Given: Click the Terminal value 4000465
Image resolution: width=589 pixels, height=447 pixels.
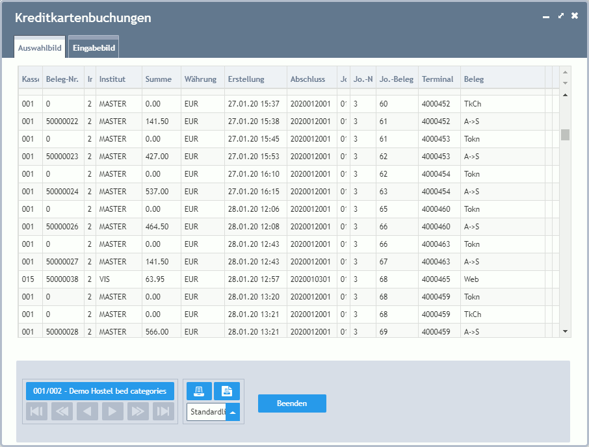Looking at the screenshot, I should point(436,279).
